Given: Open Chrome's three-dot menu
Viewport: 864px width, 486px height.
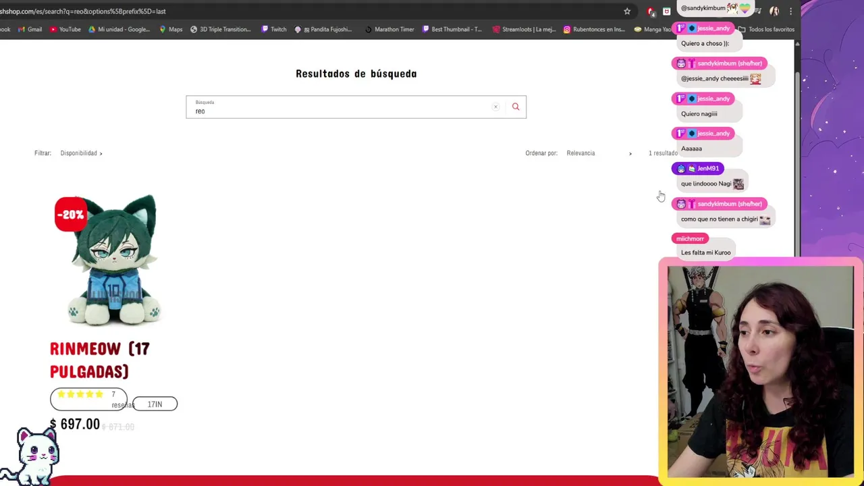Looking at the screenshot, I should (x=790, y=11).
